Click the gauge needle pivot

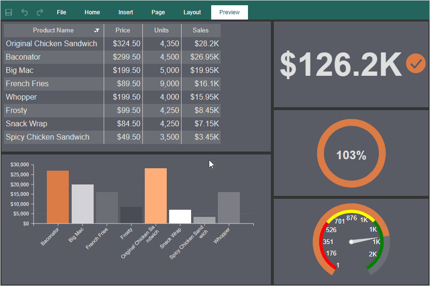(x=351, y=242)
